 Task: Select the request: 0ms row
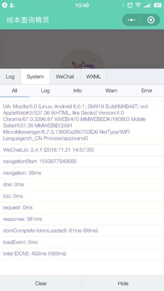click(82, 207)
